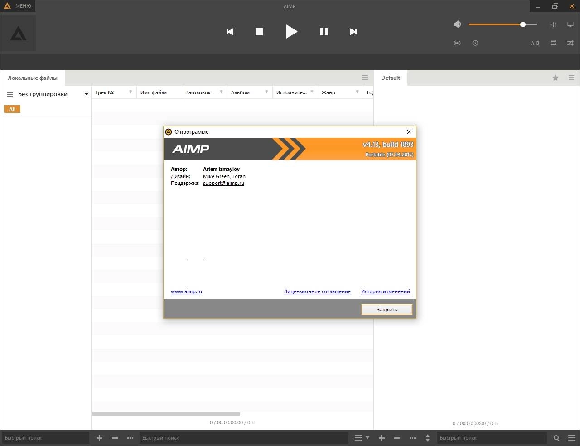The height and width of the screenshot is (446, 580).
Task: Open the music library panel menu icon
Action: tap(365, 78)
